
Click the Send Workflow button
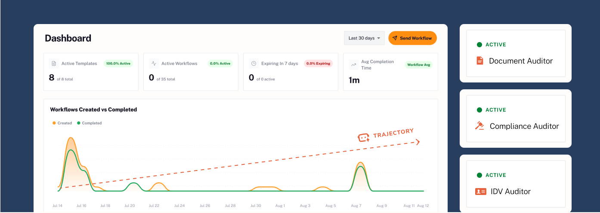click(x=412, y=38)
